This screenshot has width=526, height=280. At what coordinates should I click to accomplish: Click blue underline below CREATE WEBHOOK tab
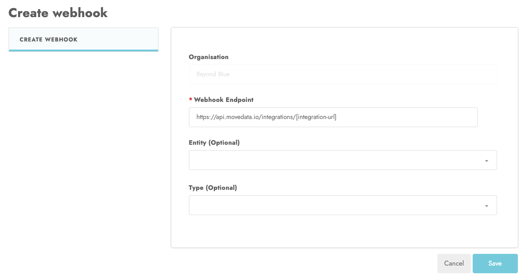click(x=83, y=50)
